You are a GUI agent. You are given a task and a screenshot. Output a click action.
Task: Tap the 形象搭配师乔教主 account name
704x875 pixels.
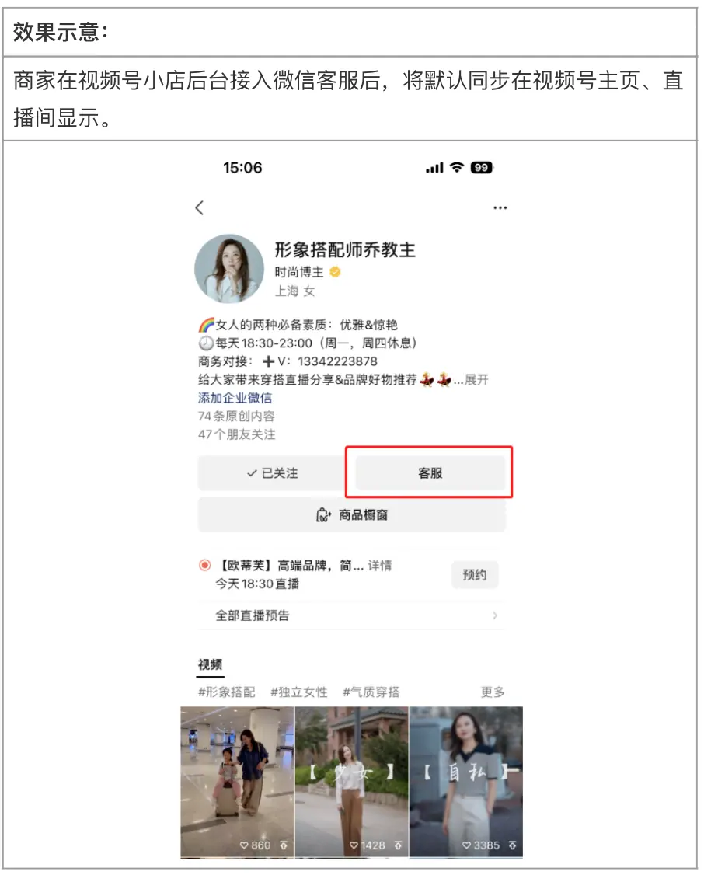(x=345, y=249)
